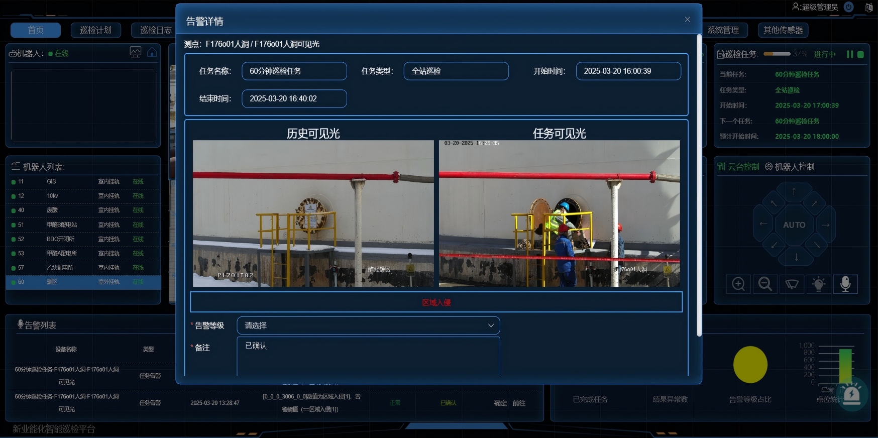The width and height of the screenshot is (878, 438).
Task: Activate the camera wiper icon
Action: [x=792, y=284]
